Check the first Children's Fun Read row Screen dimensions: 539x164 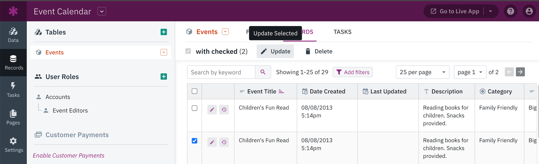(x=194, y=108)
